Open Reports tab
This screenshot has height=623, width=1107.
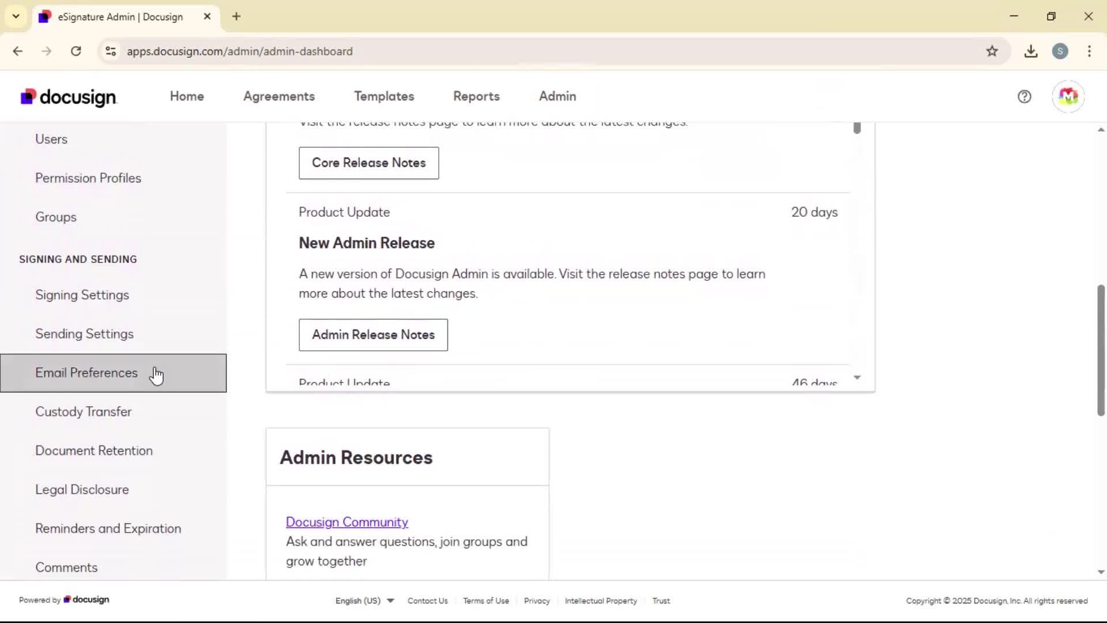pos(476,96)
